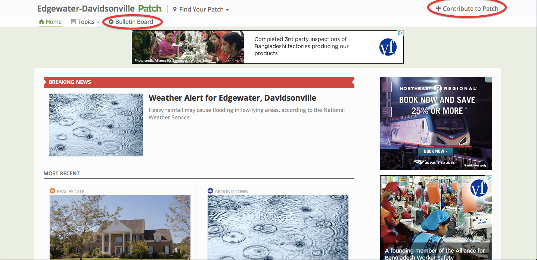Open the Topics dropdown menu
The width and height of the screenshot is (537, 260).
click(x=86, y=22)
